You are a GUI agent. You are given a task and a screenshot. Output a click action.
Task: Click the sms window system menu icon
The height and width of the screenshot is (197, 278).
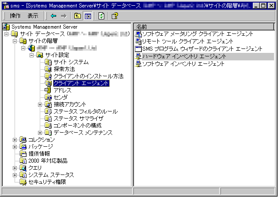coord(6,6)
